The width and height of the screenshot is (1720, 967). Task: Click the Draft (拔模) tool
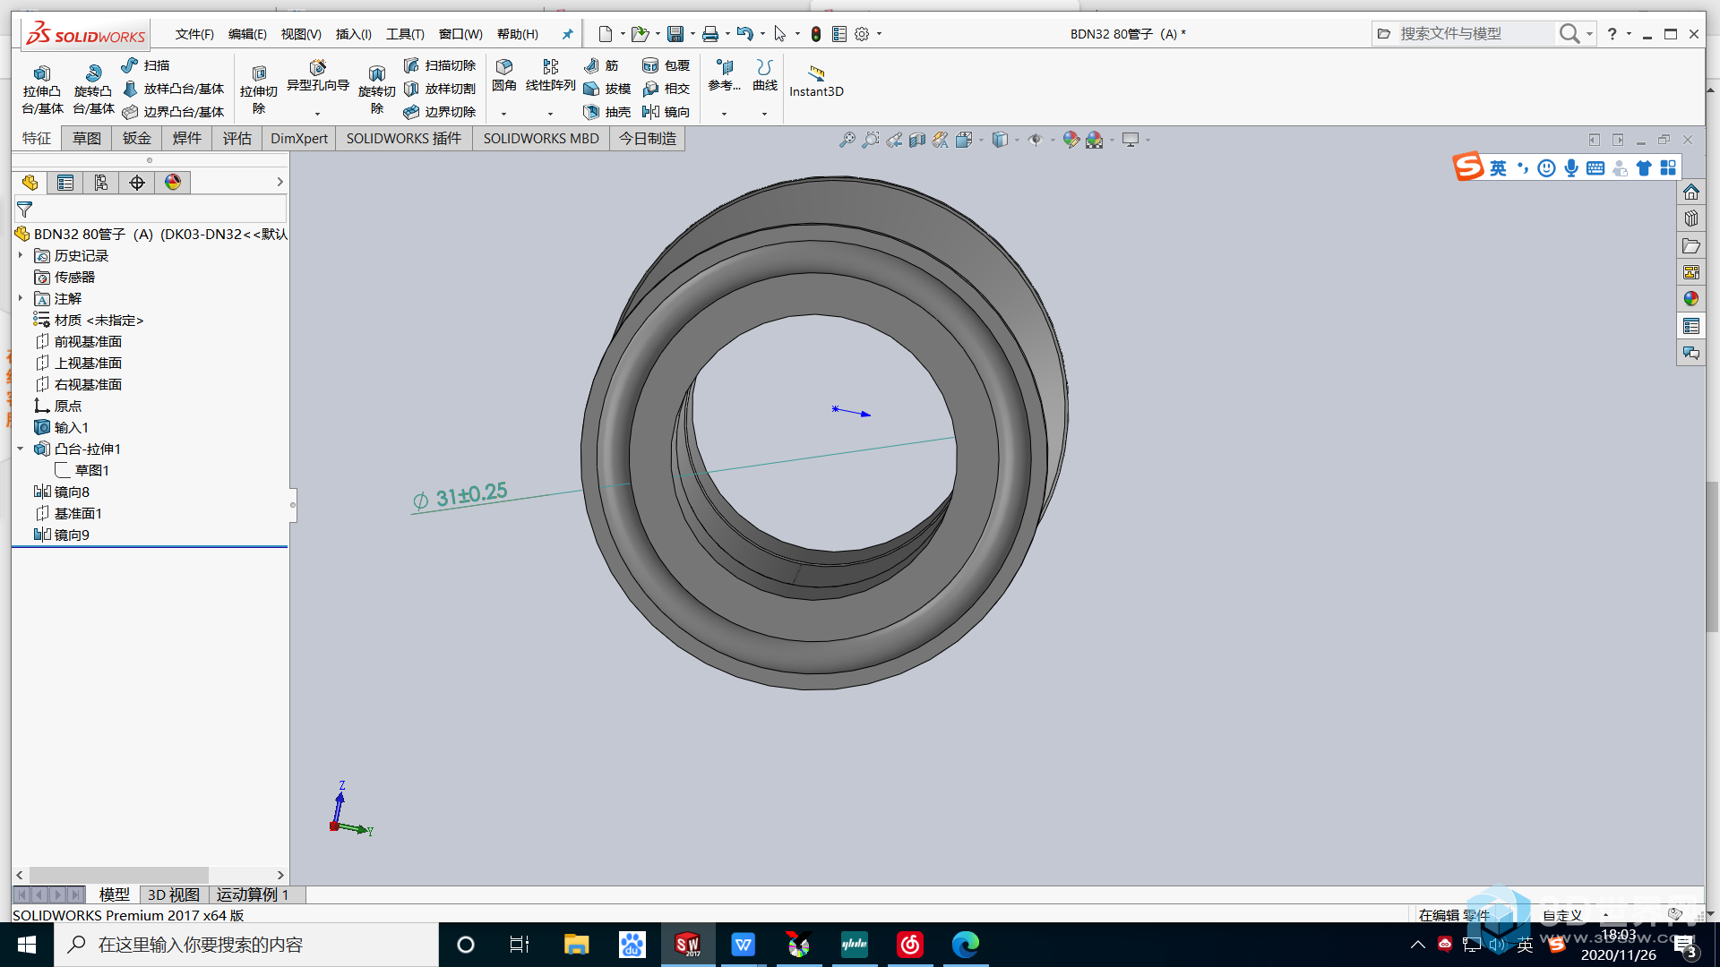pos(607,89)
